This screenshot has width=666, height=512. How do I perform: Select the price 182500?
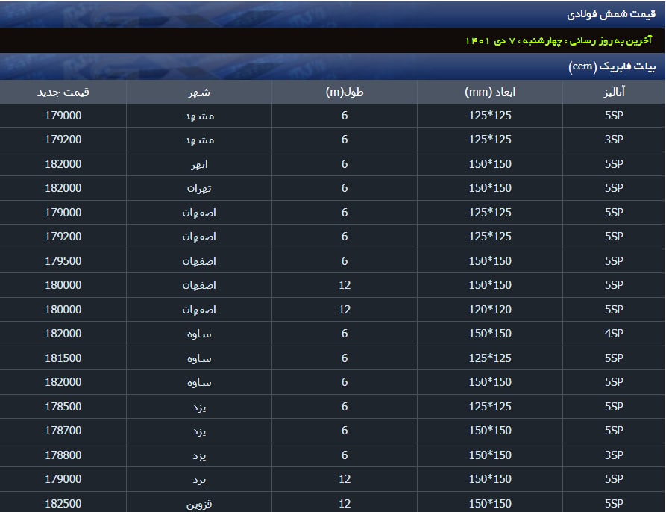tap(63, 503)
